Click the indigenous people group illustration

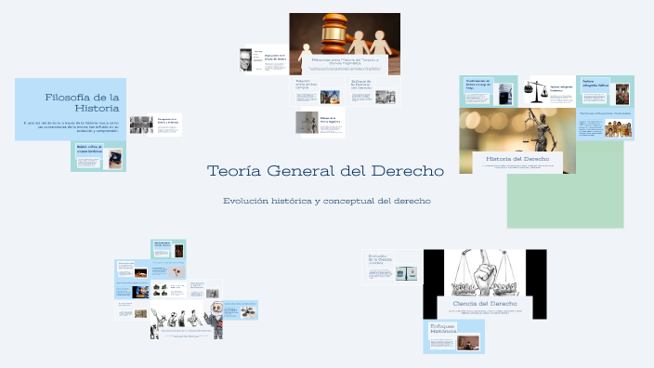[x=618, y=129]
